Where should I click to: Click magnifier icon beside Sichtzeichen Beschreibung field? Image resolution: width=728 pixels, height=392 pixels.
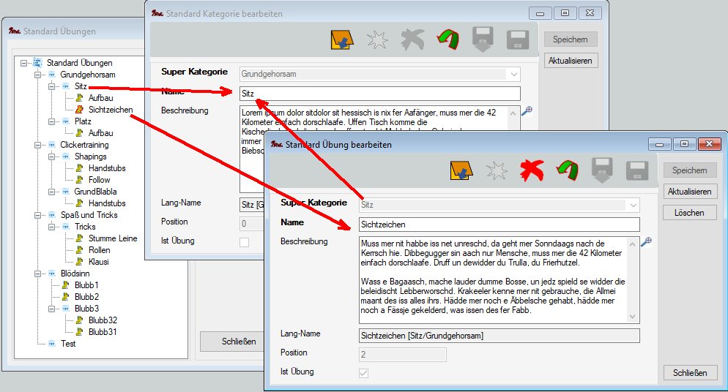(647, 242)
